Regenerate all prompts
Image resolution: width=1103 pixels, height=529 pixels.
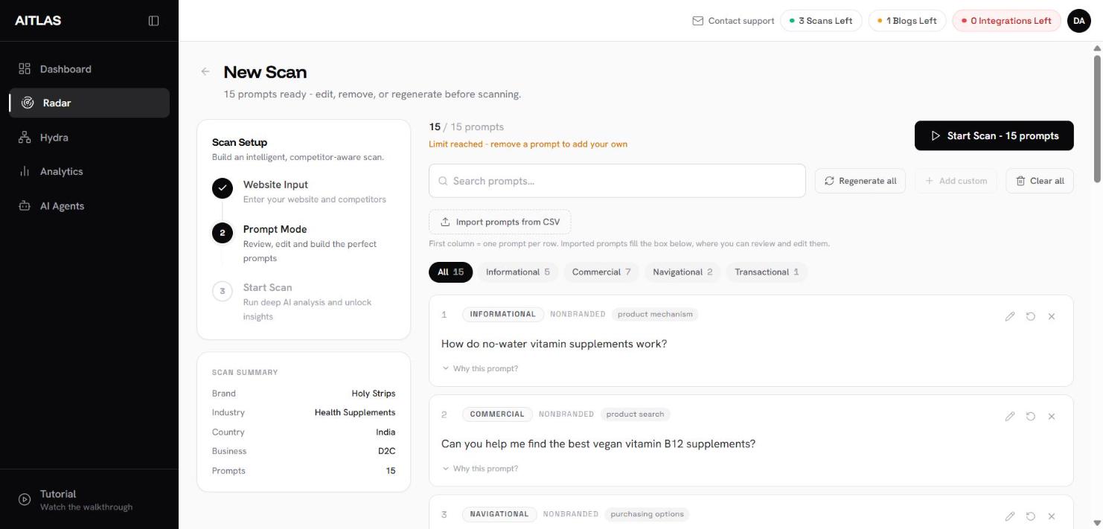pyautogui.click(x=860, y=181)
